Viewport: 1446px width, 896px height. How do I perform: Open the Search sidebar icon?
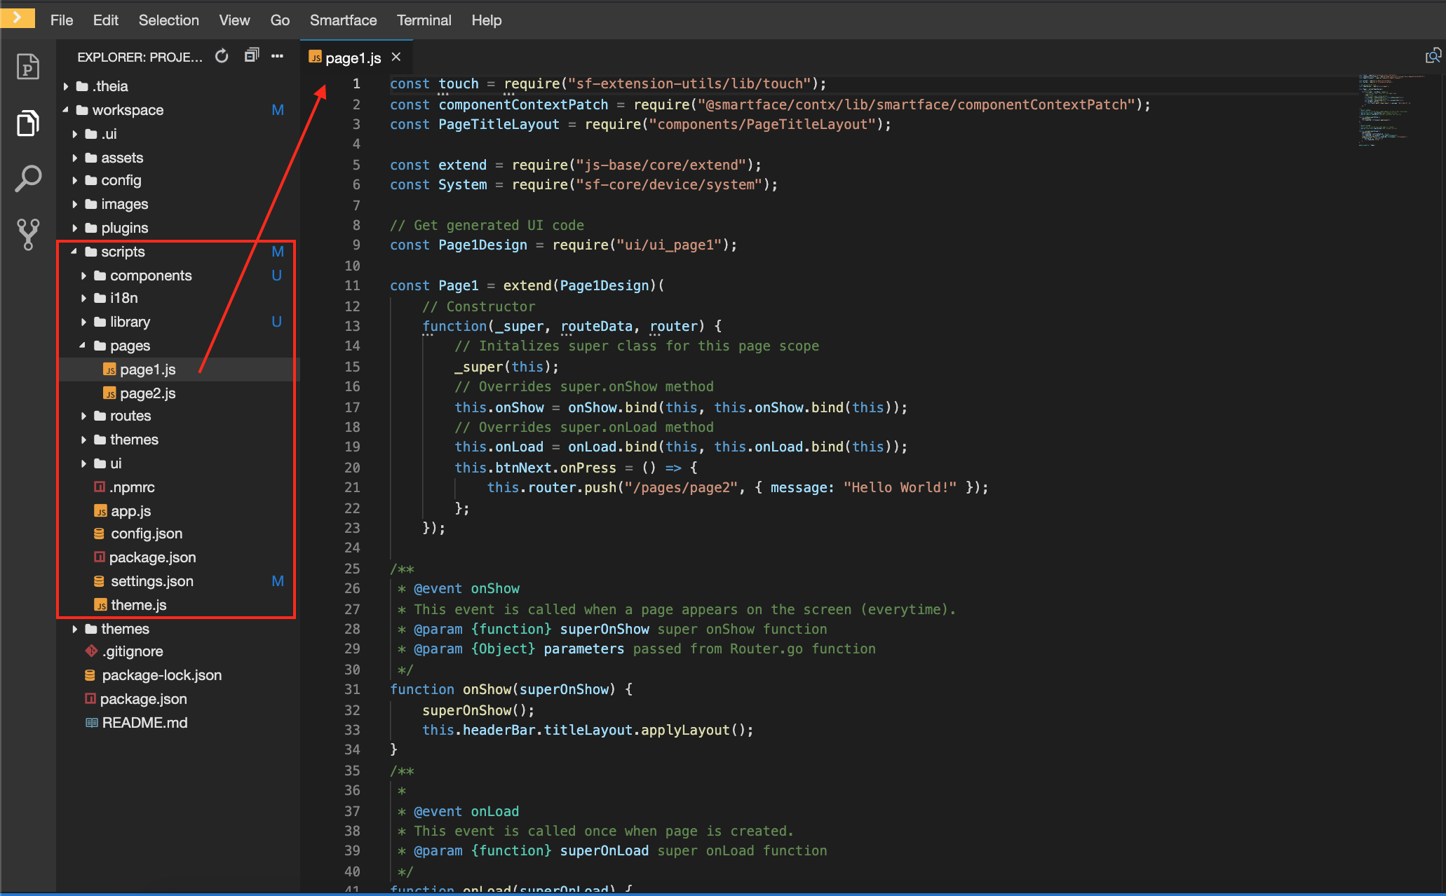pos(27,179)
